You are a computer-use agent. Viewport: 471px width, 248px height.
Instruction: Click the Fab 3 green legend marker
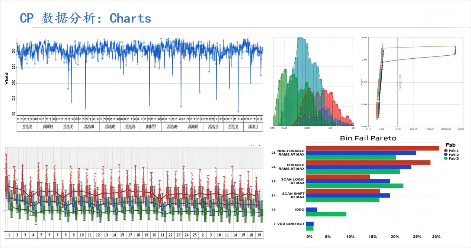coord(446,159)
